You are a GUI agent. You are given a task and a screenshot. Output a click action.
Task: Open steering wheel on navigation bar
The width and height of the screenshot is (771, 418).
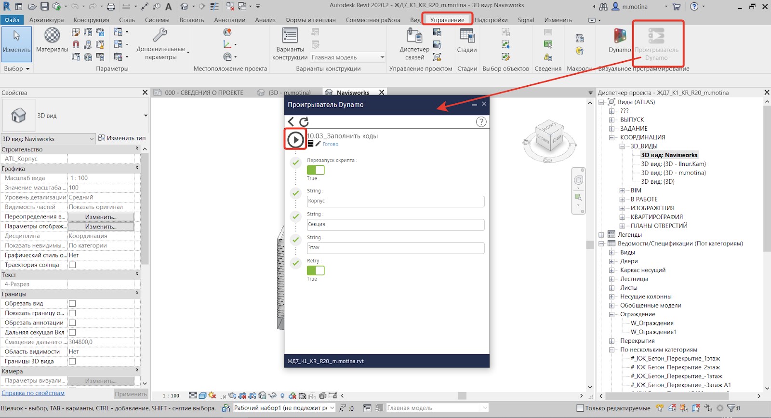(x=578, y=180)
